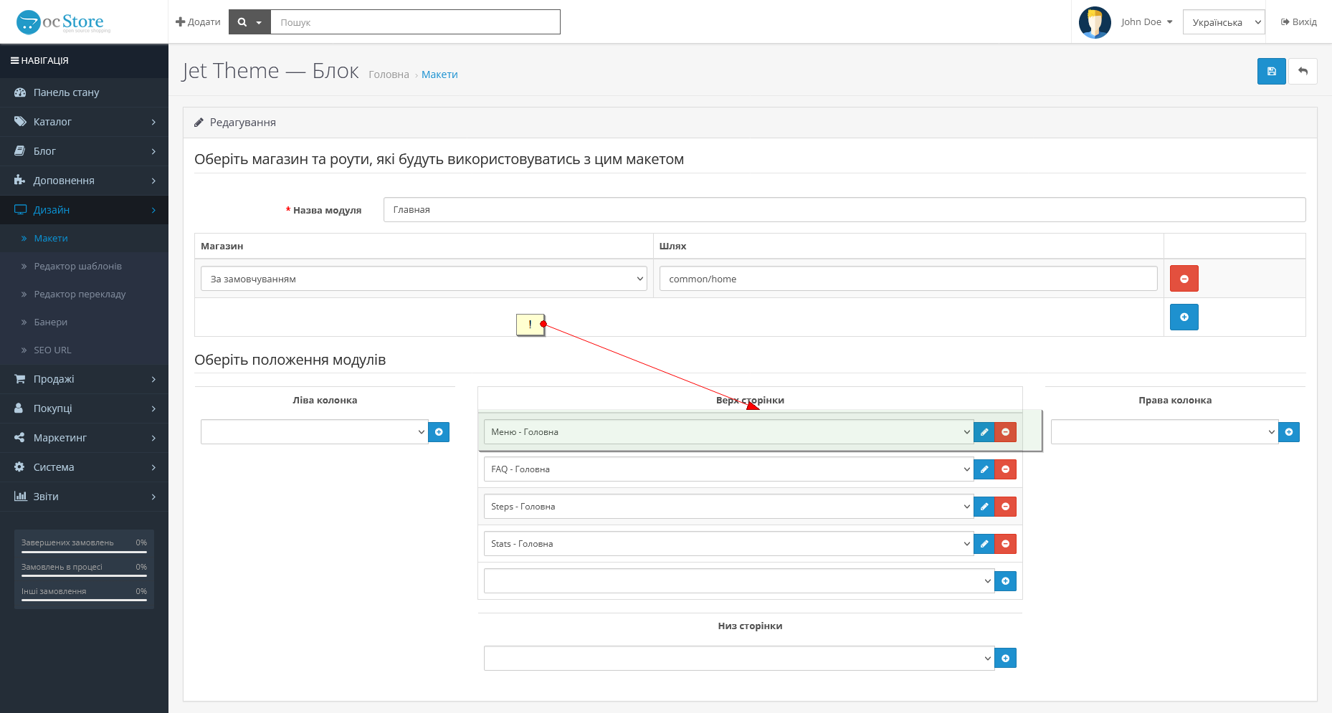Click the Макети breadcrumb link
The height and width of the screenshot is (713, 1332).
coord(439,75)
